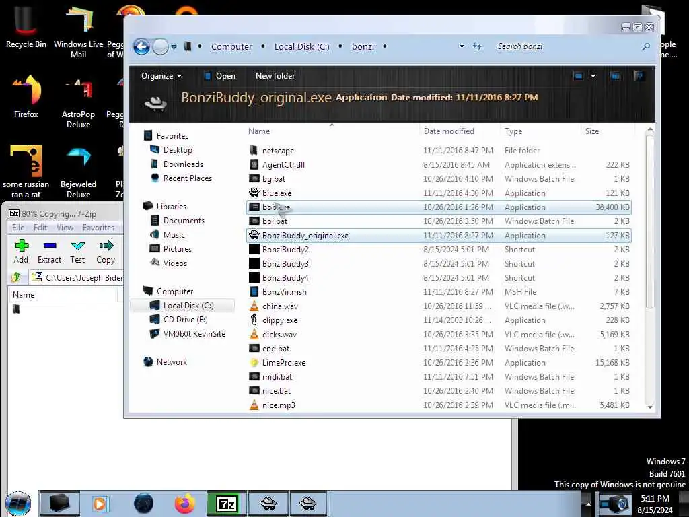Open Recycle Bin desktop icon

tap(26, 27)
